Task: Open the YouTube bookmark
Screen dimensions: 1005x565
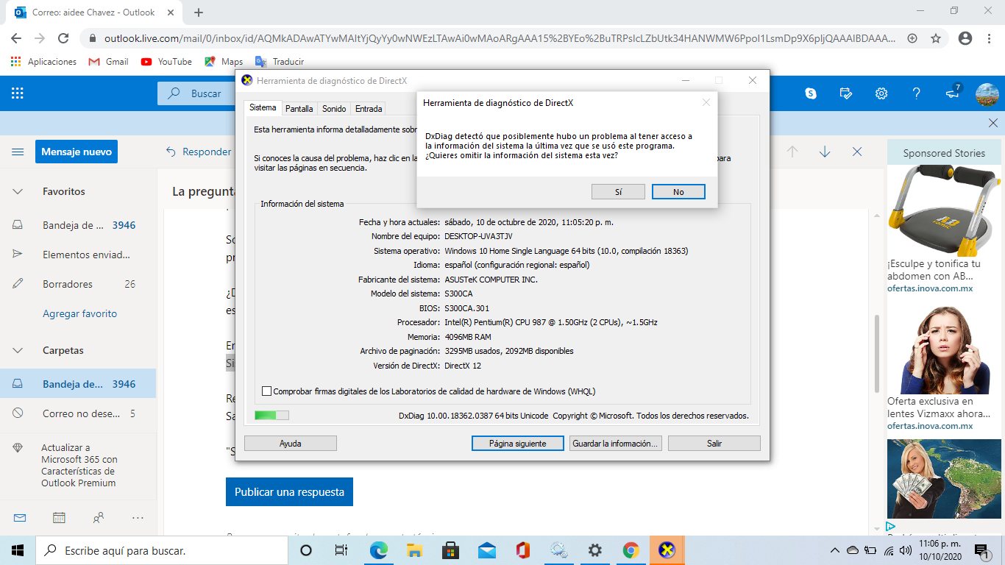Action: click(x=166, y=62)
